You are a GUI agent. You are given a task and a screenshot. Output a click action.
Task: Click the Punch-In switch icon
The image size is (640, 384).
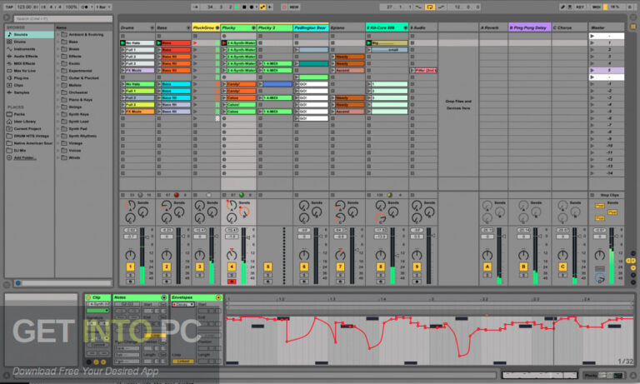coord(419,7)
